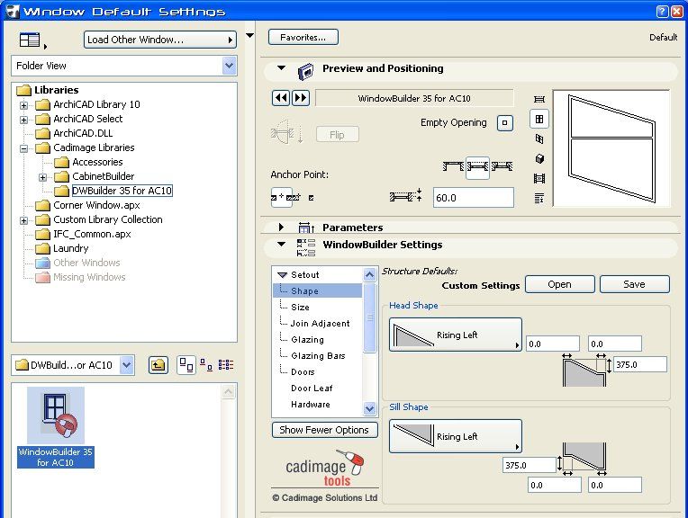Open the Load Other Window menu
Image resolution: width=688 pixels, height=518 pixels.
[160, 40]
